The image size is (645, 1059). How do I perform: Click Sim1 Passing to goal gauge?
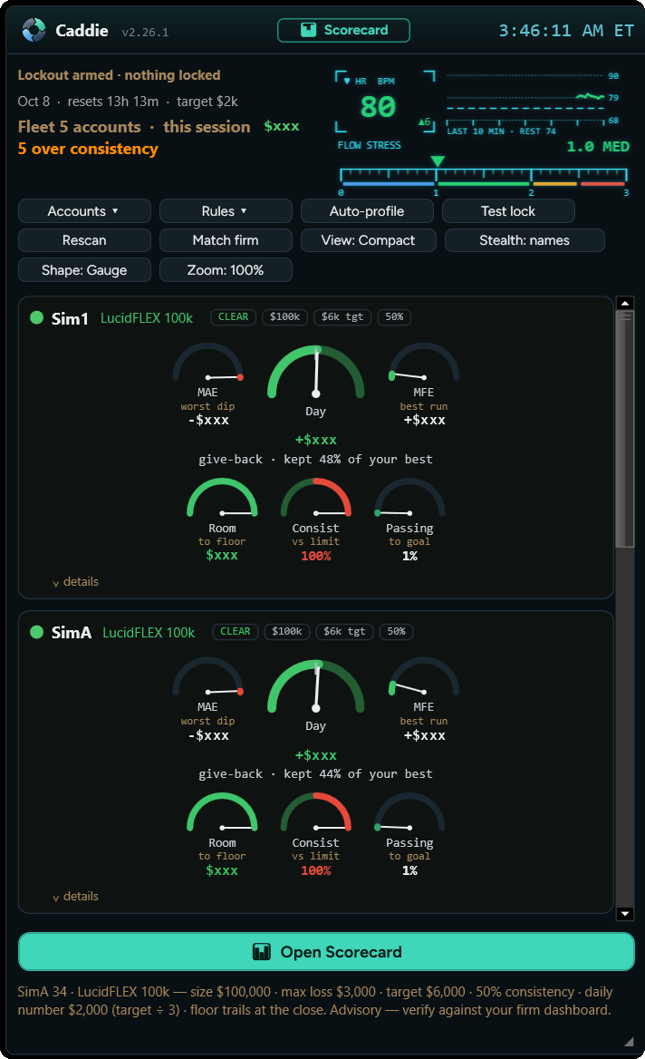click(409, 499)
